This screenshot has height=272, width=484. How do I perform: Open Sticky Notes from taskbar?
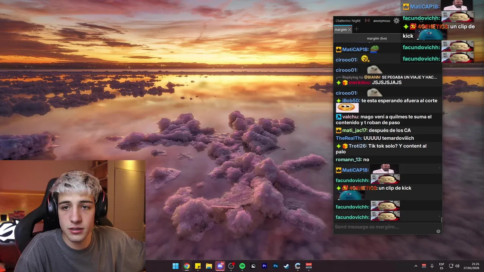[x=198, y=266]
